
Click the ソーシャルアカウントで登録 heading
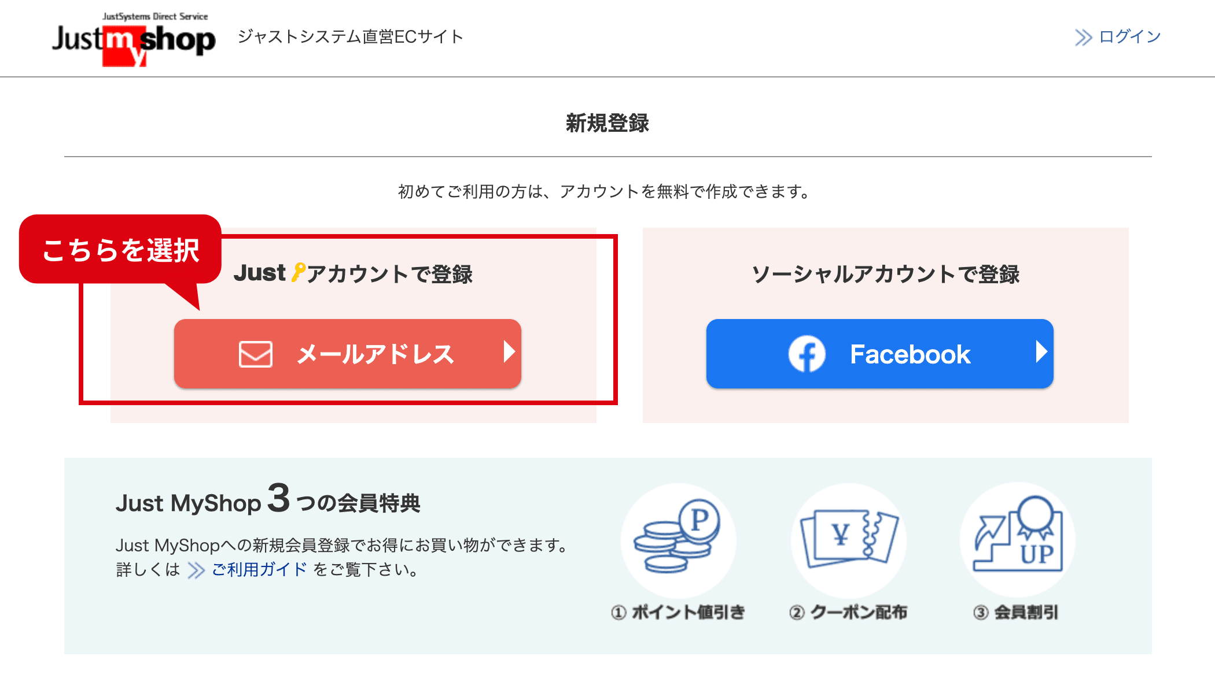click(885, 274)
